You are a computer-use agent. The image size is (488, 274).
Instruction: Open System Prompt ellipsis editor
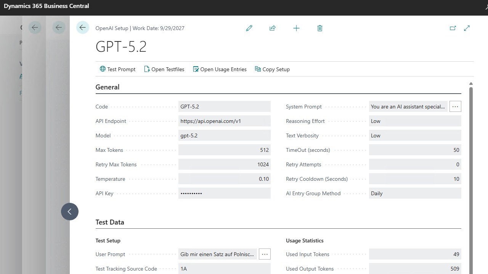(455, 107)
